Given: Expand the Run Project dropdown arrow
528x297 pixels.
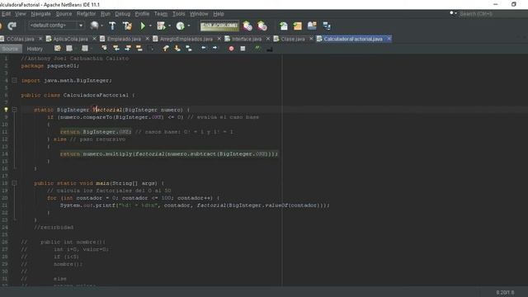Looking at the screenshot, I should 150,26.
